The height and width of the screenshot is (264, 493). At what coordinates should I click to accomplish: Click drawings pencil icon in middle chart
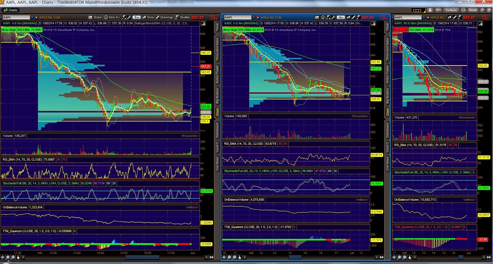(353, 17)
